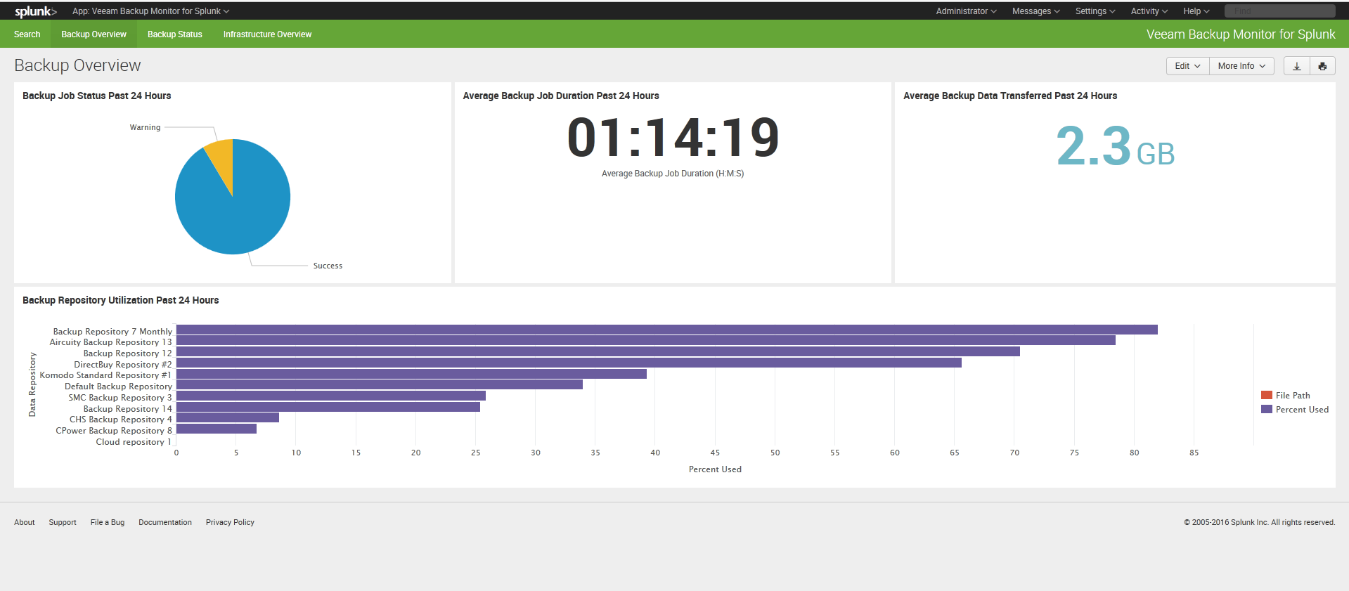Click the Percent Used legend swatch
Screen dimensions: 1349x591
[1267, 409]
